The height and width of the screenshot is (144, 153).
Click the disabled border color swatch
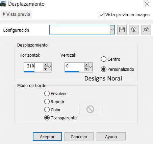[90, 109]
